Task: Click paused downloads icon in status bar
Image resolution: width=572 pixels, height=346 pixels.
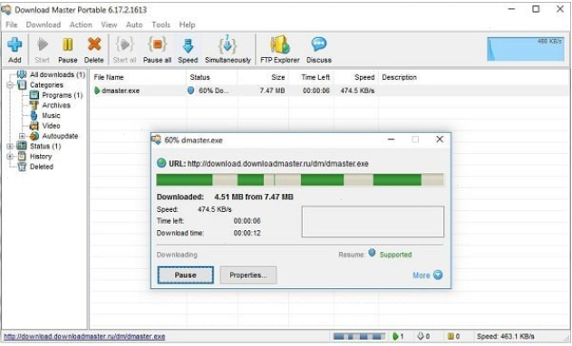Action: pos(451,337)
